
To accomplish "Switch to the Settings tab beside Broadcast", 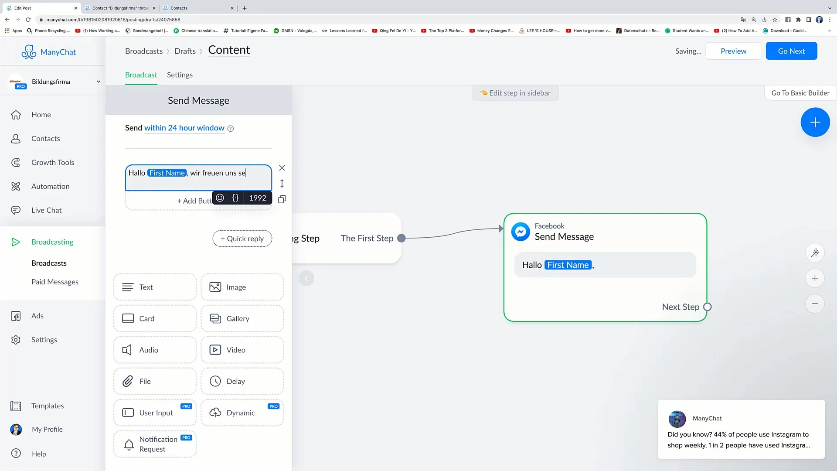I will pos(180,75).
